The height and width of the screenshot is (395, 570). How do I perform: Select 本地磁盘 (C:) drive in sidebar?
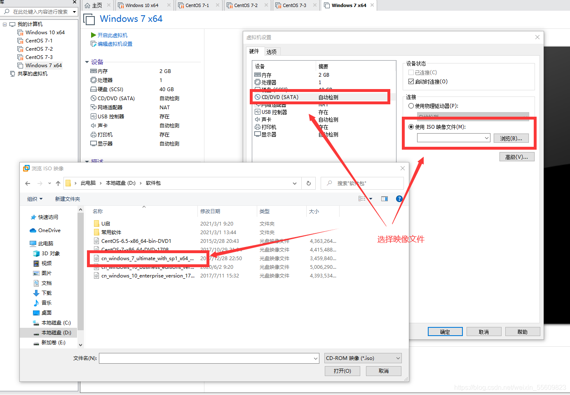(x=52, y=323)
